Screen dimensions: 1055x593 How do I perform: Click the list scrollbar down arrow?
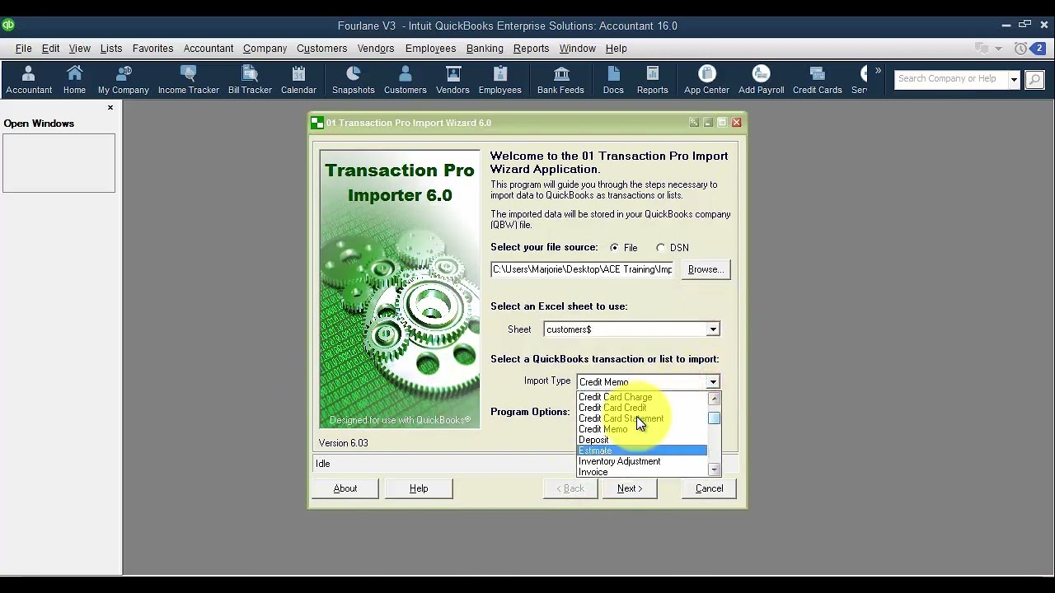pyautogui.click(x=714, y=469)
